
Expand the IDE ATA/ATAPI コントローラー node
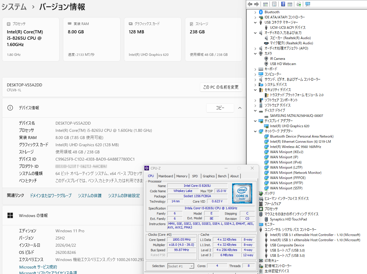click(255, 17)
